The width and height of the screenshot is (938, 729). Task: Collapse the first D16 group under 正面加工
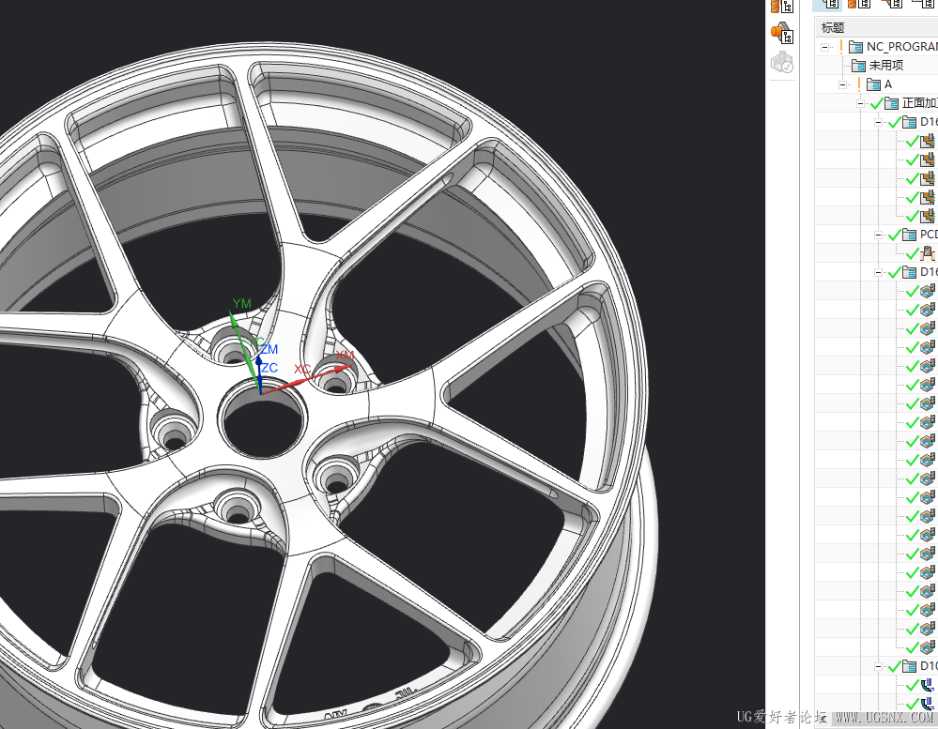click(878, 123)
